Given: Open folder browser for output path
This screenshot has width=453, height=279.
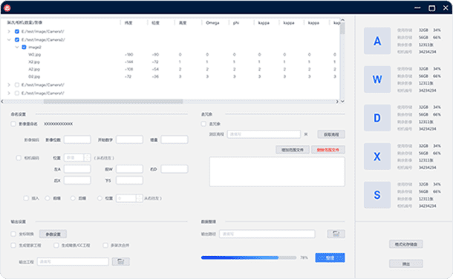Looking at the screenshot, I should tap(336, 234).
